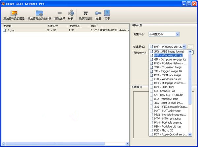Select CUR - Windows cursor format
The image size is (198, 147).
point(169,79)
